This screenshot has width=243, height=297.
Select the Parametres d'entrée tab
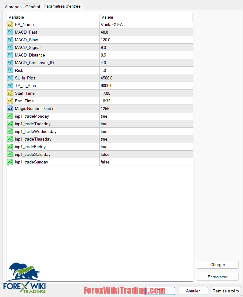(62, 6)
